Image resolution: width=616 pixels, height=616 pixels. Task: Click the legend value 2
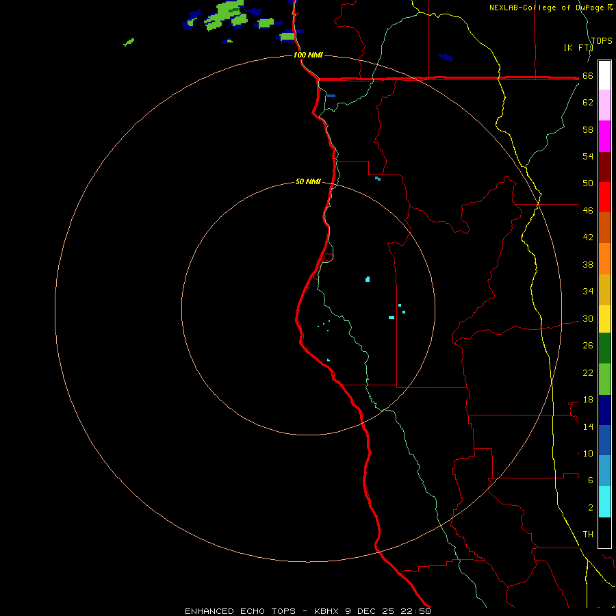[x=591, y=507]
